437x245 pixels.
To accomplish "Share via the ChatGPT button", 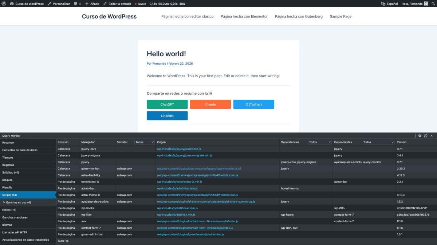I will click(167, 105).
